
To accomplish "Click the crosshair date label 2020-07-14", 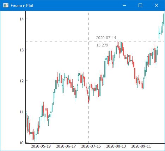I will tap(106, 38).
